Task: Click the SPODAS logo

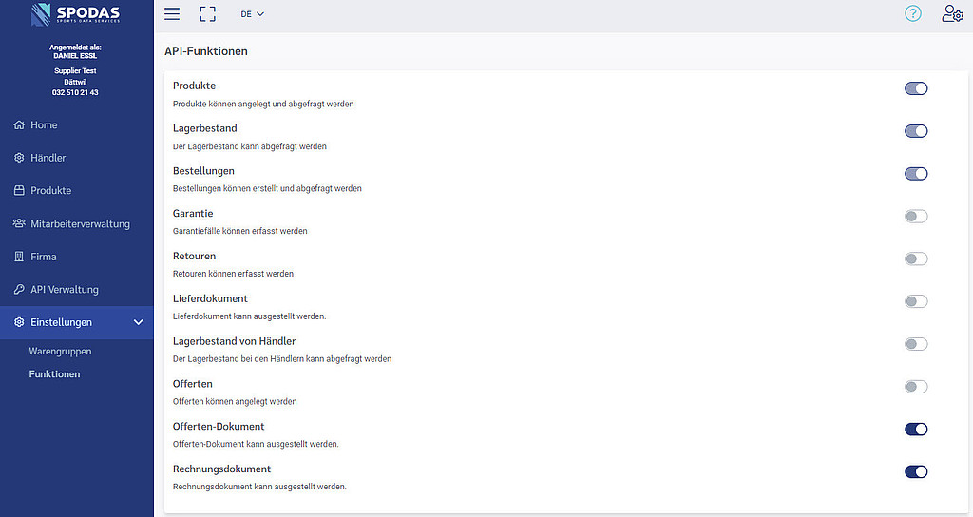Action: 76,15
